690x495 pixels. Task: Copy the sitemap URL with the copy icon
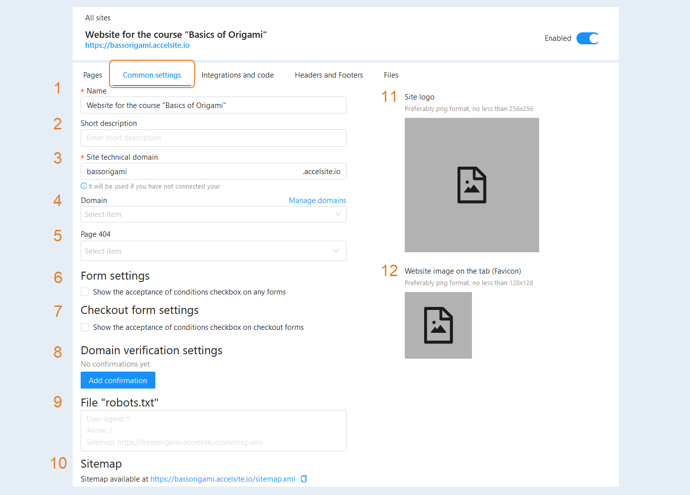304,479
